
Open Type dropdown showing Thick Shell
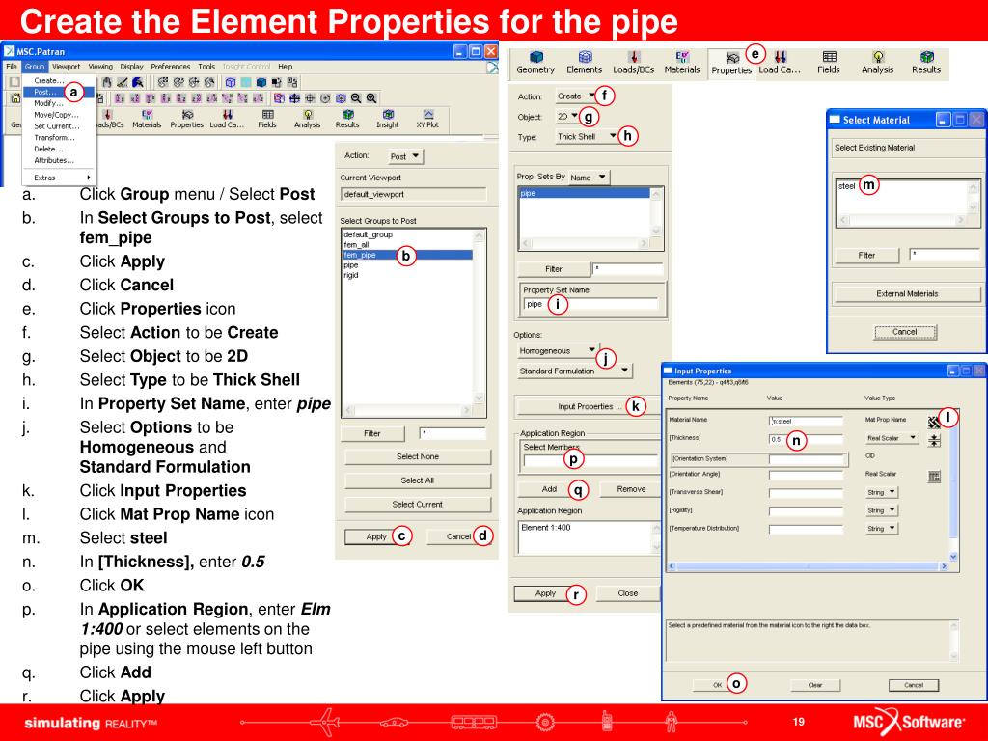tap(587, 136)
